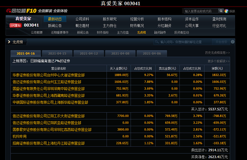247x160 pixels.
Task: Click the 开始搜索 button
Action: tap(221, 42)
